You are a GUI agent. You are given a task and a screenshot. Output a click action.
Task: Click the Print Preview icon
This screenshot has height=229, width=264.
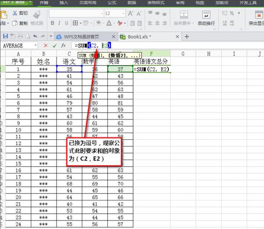(x=28, y=36)
